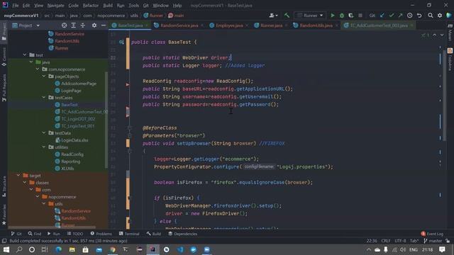The image size is (454, 255).
Task: Open the Run tool window
Action: (x=54, y=234)
